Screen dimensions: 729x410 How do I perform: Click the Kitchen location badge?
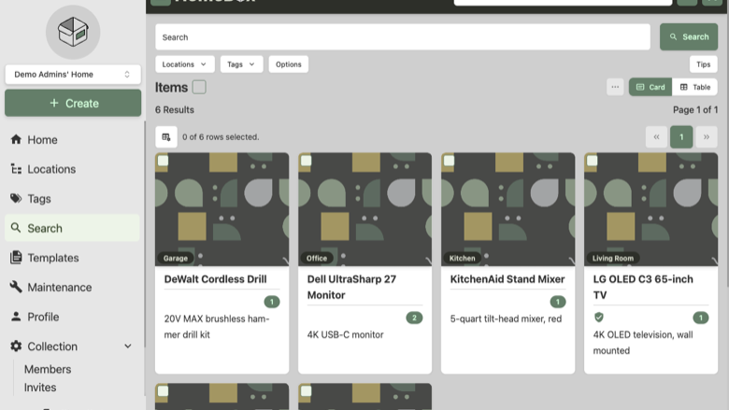pos(462,258)
